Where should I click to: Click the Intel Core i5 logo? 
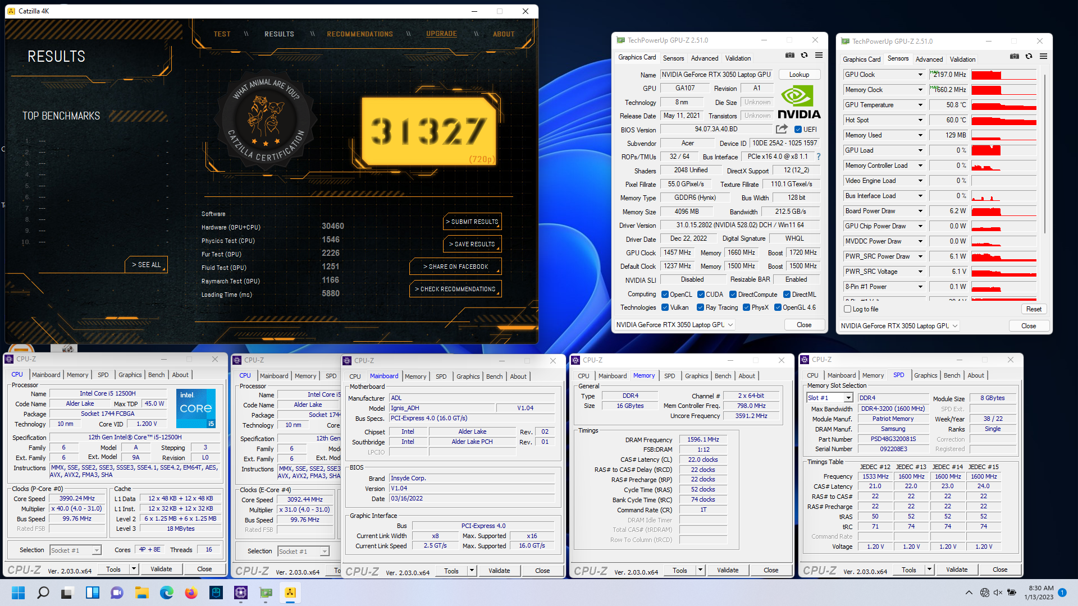(x=196, y=408)
